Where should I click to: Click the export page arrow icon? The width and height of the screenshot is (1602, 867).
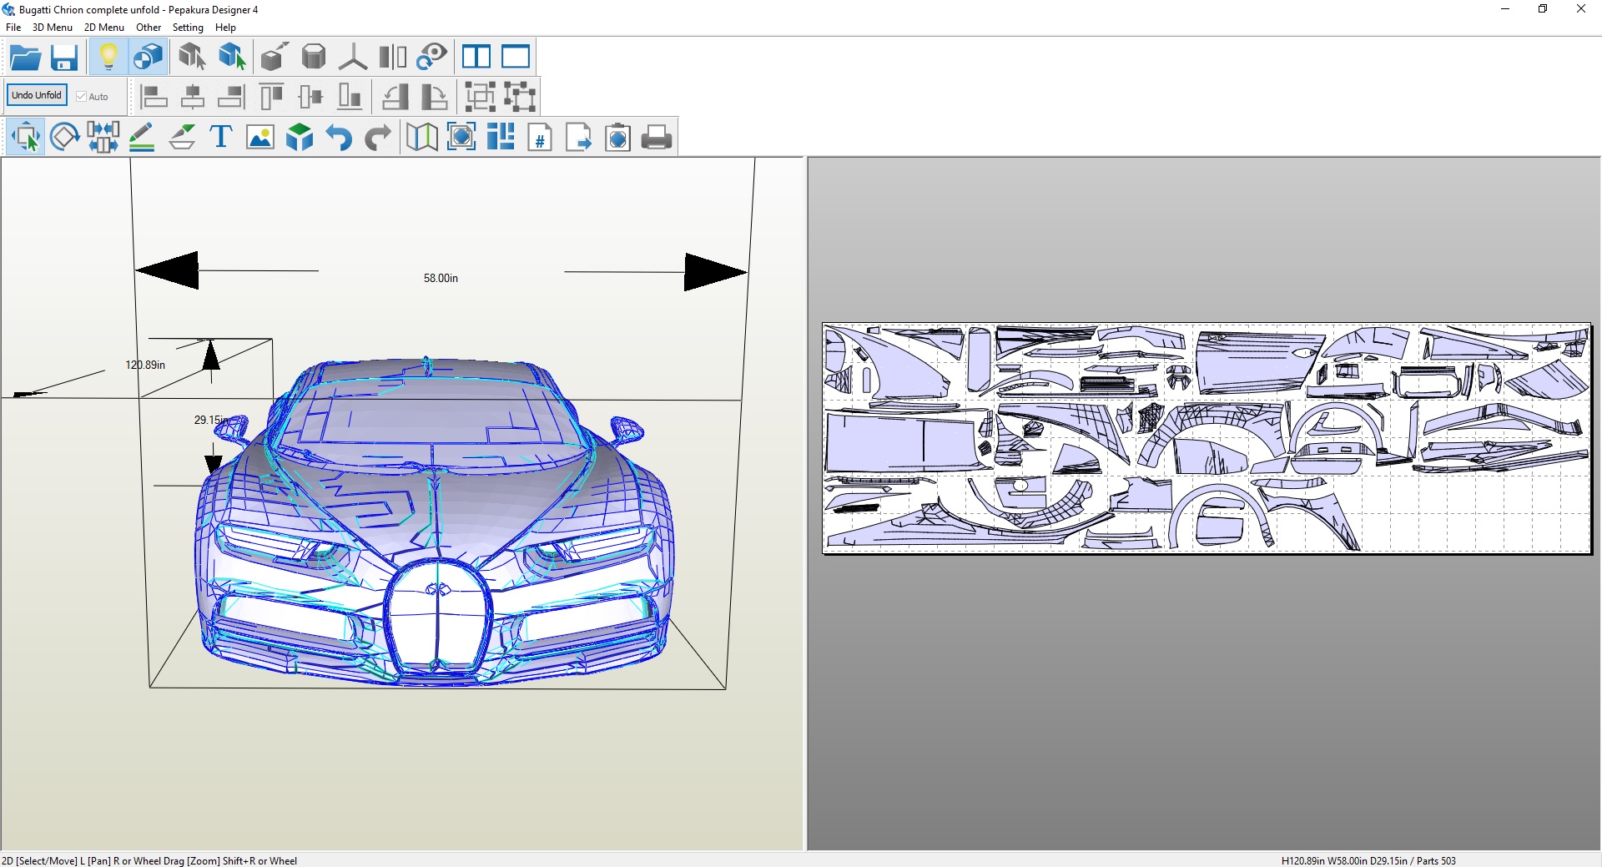click(x=579, y=137)
